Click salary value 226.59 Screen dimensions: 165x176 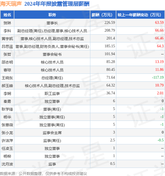pos(110,22)
